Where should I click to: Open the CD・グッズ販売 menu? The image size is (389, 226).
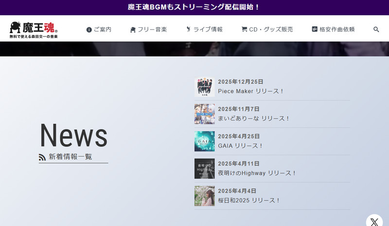pos(267,29)
